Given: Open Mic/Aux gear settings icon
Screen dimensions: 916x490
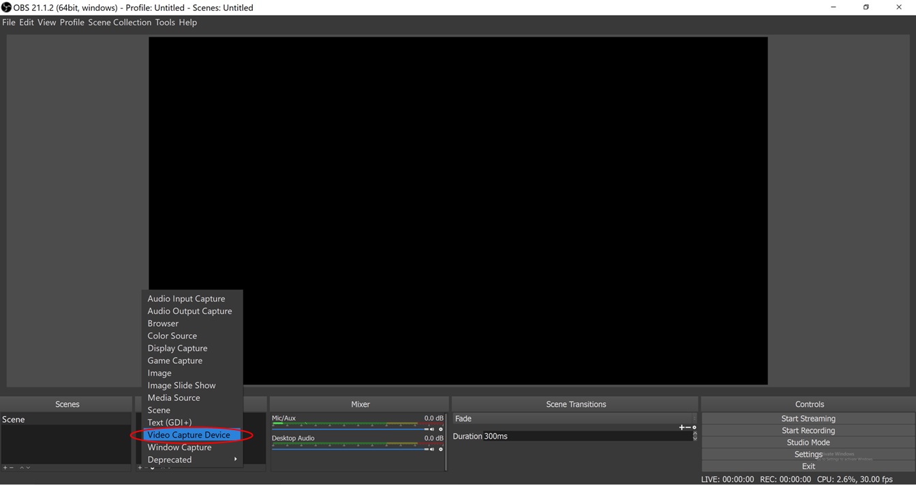Looking at the screenshot, I should click(x=441, y=429).
